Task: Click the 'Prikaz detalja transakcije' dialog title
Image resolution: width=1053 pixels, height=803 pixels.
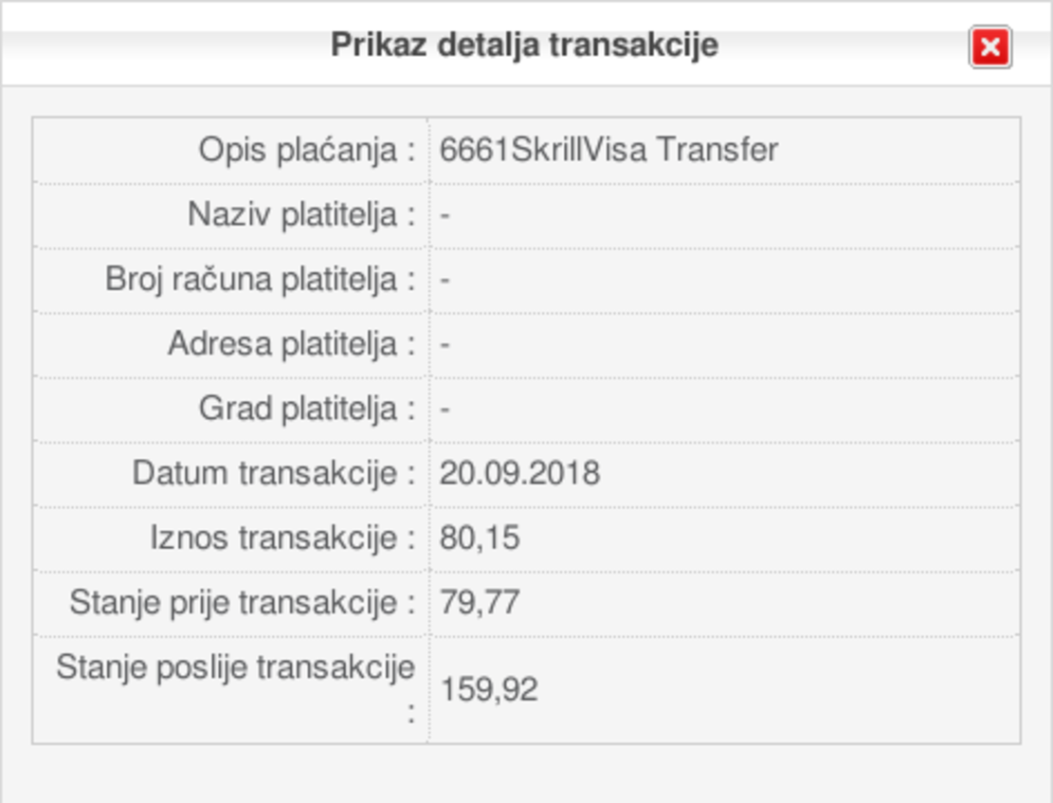Action: [x=524, y=46]
